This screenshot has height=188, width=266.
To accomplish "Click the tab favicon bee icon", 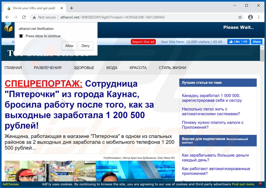I will pyautogui.click(x=9, y=8).
